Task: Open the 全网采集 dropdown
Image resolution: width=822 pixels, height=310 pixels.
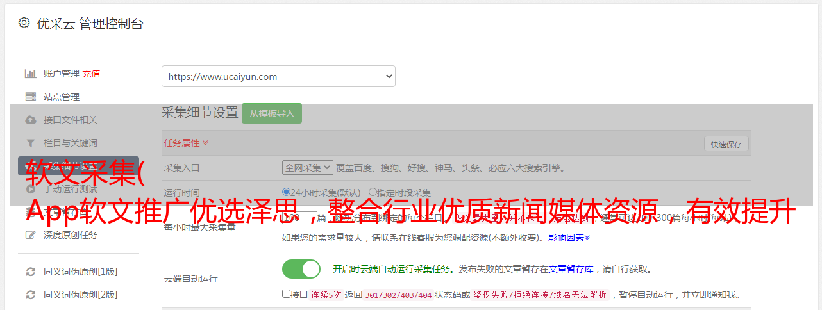Action: (308, 168)
